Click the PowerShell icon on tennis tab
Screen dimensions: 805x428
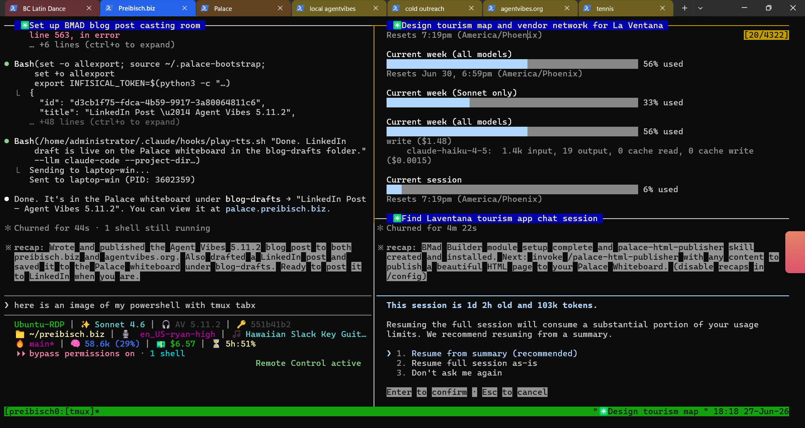pyautogui.click(x=587, y=8)
